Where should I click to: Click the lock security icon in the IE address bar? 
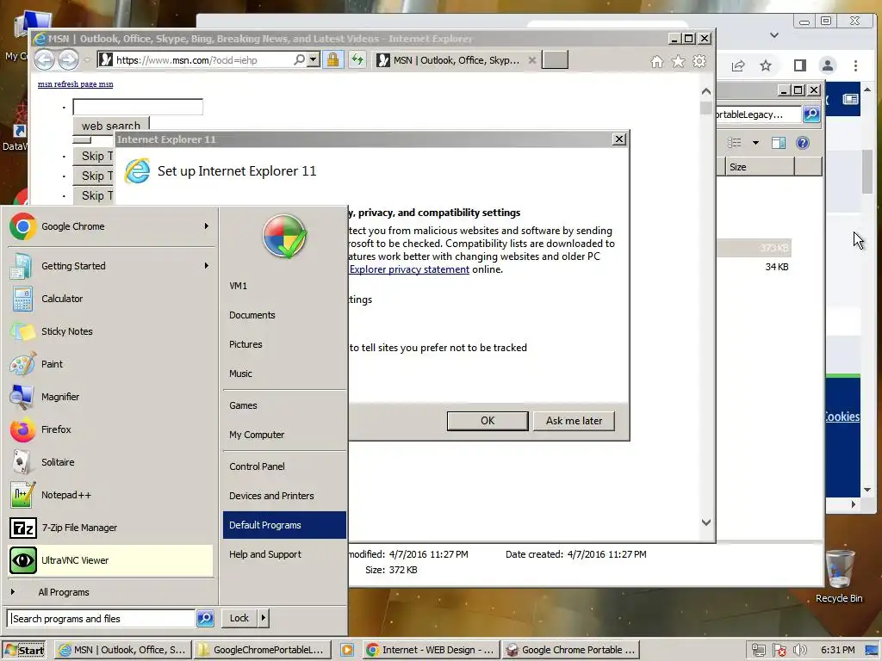pos(333,59)
